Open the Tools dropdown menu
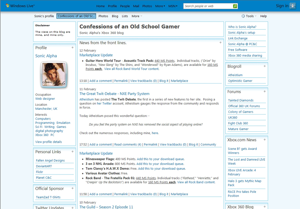The image size is (300, 209). click(251, 16)
